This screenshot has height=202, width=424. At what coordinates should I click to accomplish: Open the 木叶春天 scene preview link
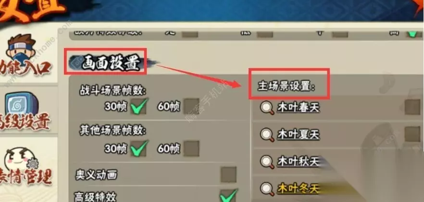click(x=298, y=108)
